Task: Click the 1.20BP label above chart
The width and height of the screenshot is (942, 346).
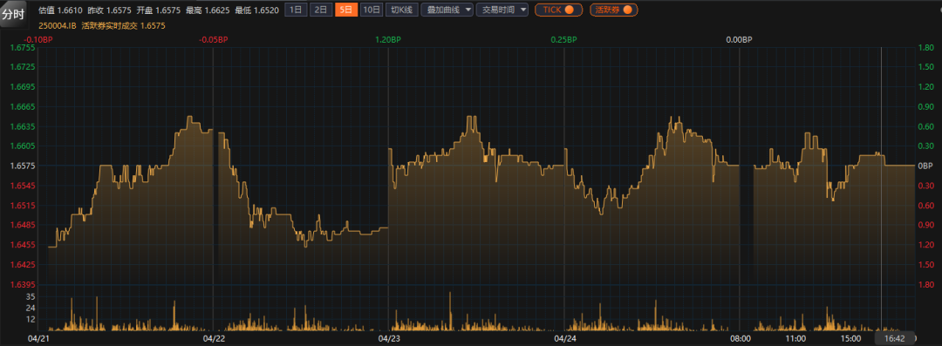Action: [x=387, y=40]
